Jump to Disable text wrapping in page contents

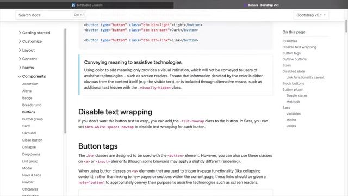coord(300,47)
